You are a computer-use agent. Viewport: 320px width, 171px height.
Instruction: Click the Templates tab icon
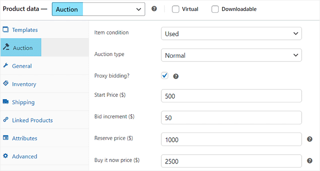click(6, 30)
